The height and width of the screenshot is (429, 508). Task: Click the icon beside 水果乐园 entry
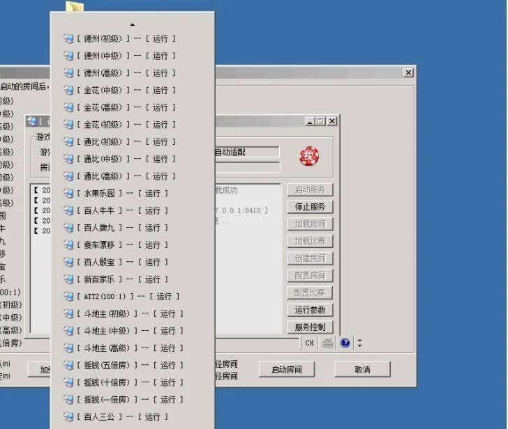tap(68, 193)
